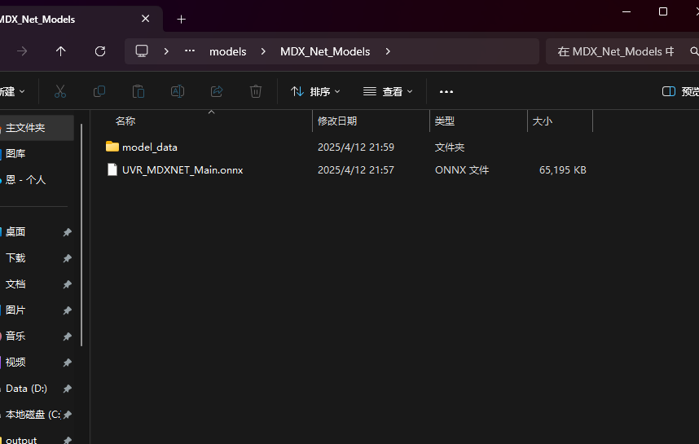Minimize the File Explorer window
This screenshot has width=699, height=444.
coord(626,11)
